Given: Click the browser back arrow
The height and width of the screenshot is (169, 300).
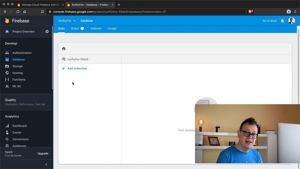Looking at the screenshot, I should [5, 12].
